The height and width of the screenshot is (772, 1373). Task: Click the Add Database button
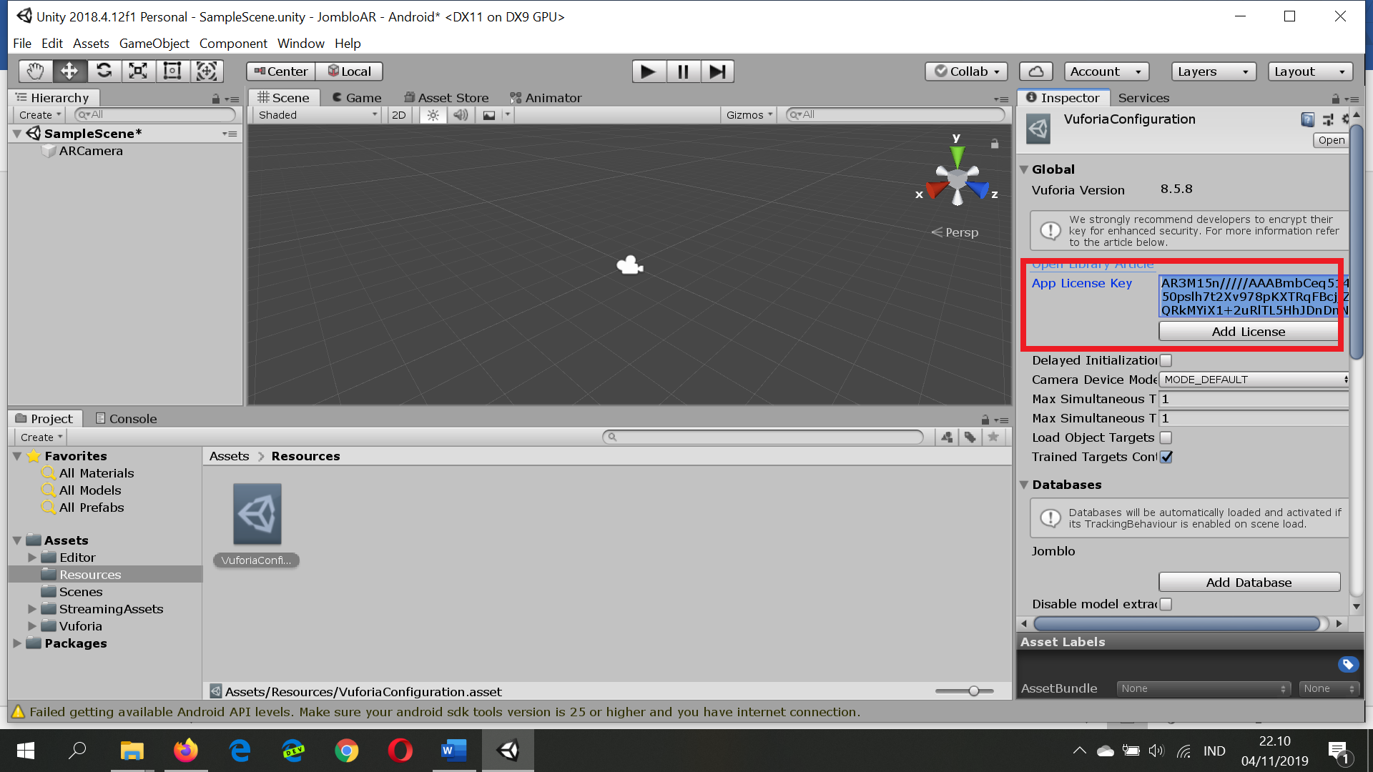[x=1249, y=583]
